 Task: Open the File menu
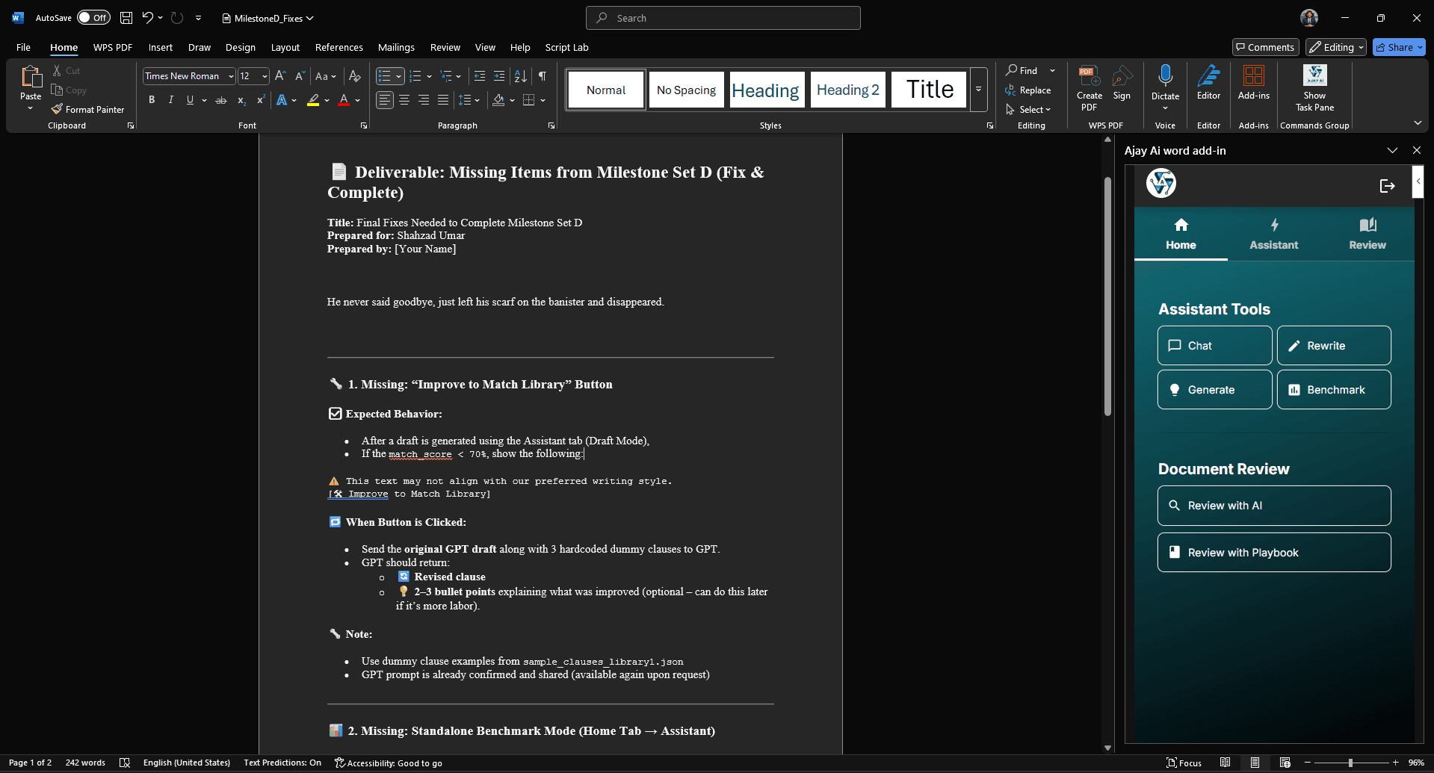23,47
